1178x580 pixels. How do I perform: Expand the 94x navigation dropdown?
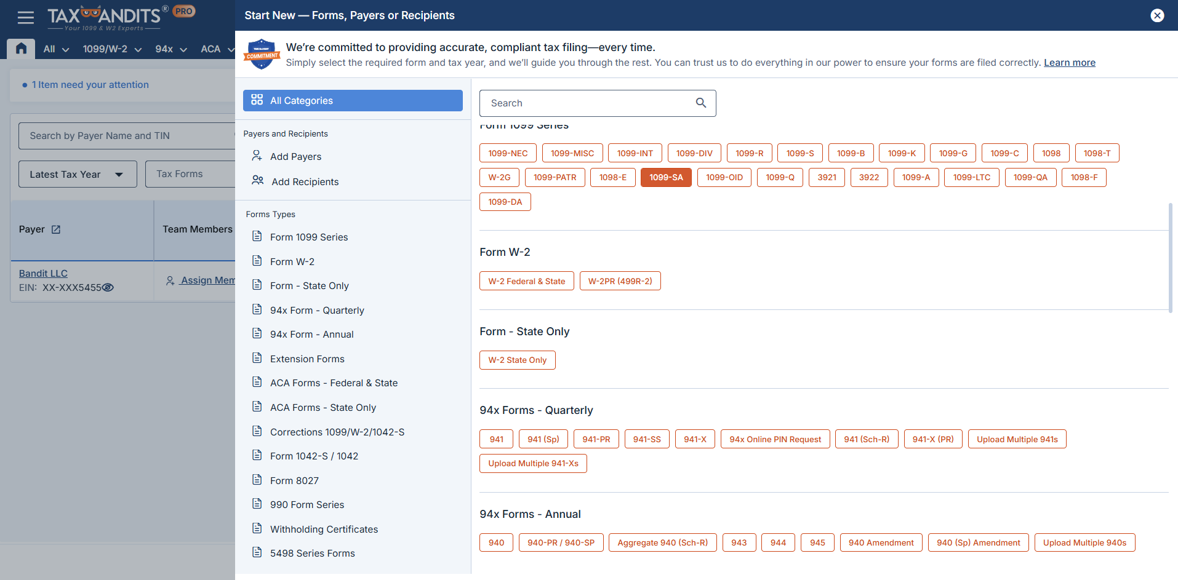(170, 49)
